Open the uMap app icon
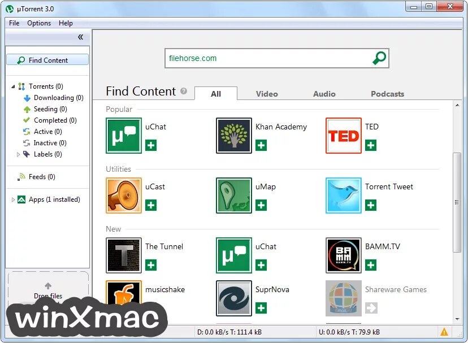 point(233,196)
